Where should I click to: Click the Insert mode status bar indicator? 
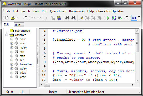[x=53, y=92]
